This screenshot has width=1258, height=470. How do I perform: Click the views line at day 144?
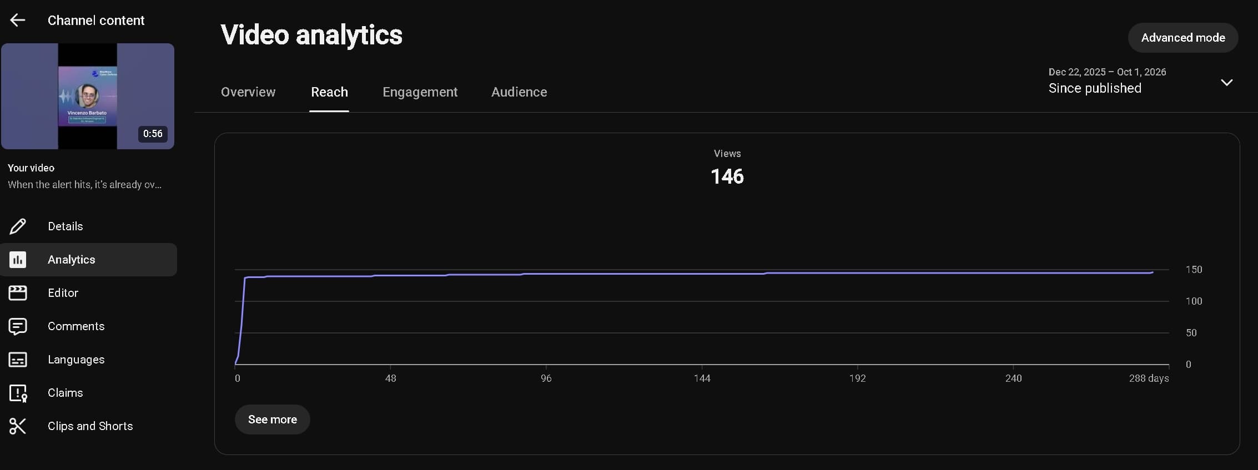pyautogui.click(x=702, y=274)
